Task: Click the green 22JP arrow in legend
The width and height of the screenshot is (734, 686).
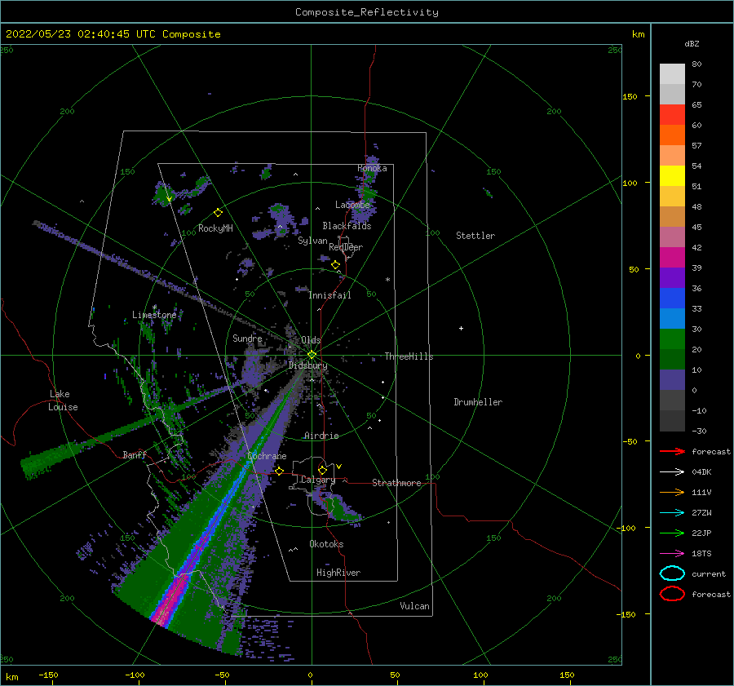Action: tap(672, 533)
